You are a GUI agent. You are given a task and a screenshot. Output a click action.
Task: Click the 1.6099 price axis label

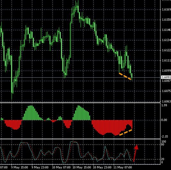click(167, 71)
